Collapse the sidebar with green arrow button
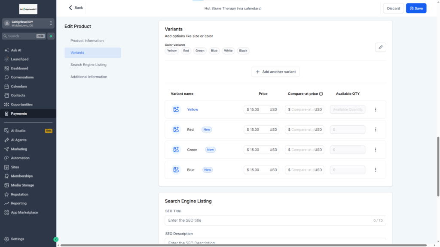This screenshot has width=440, height=247. click(56, 239)
